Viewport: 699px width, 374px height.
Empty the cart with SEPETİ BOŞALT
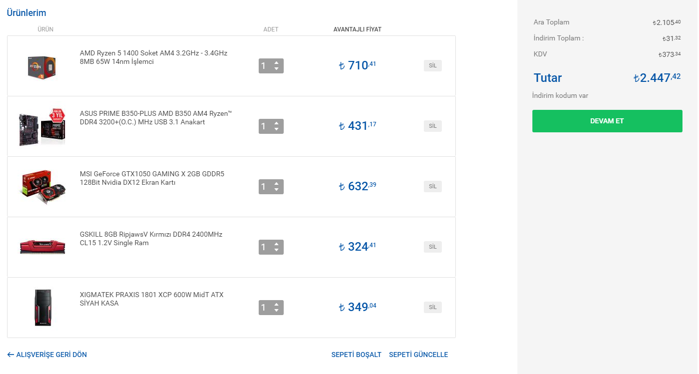click(356, 355)
